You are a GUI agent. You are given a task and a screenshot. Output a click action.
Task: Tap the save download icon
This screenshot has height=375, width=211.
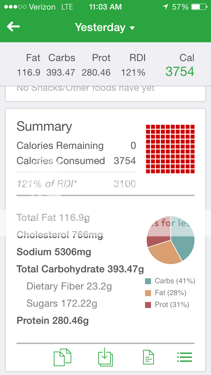[x=105, y=357]
